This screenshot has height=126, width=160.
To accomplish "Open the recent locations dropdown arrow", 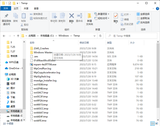I will (x=14, y=36).
